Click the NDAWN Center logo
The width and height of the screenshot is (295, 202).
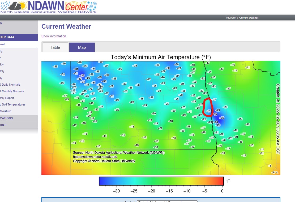point(49,7)
